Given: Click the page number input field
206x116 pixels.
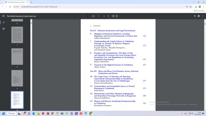Looking at the screenshot, I should click(x=89, y=16).
